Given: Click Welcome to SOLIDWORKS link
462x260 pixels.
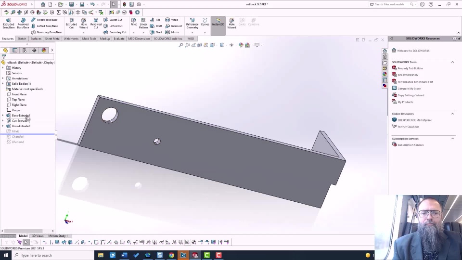Looking at the screenshot, I should click(x=413, y=51).
